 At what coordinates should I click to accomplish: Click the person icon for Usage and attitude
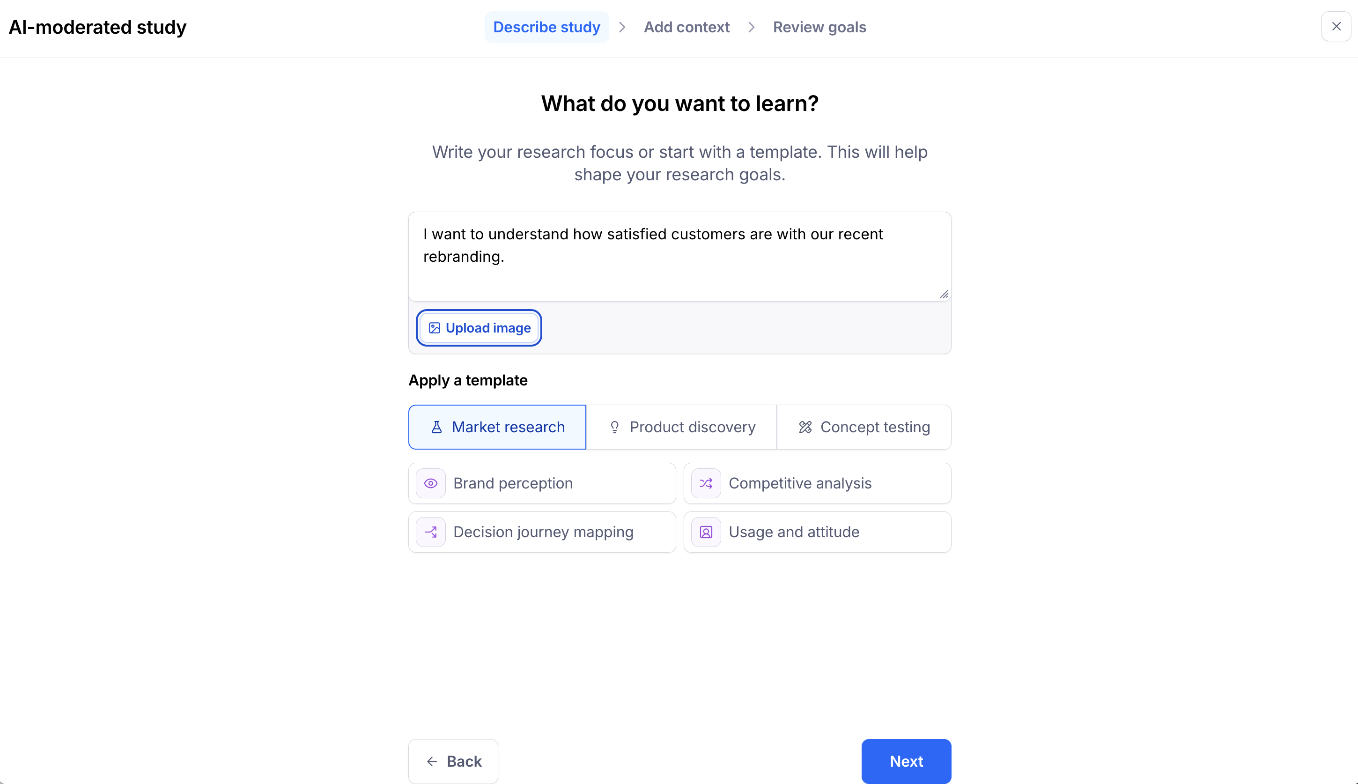[706, 532]
